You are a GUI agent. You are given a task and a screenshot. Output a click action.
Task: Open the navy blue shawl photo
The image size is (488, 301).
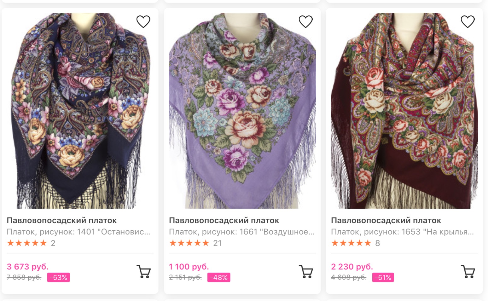coord(80,110)
